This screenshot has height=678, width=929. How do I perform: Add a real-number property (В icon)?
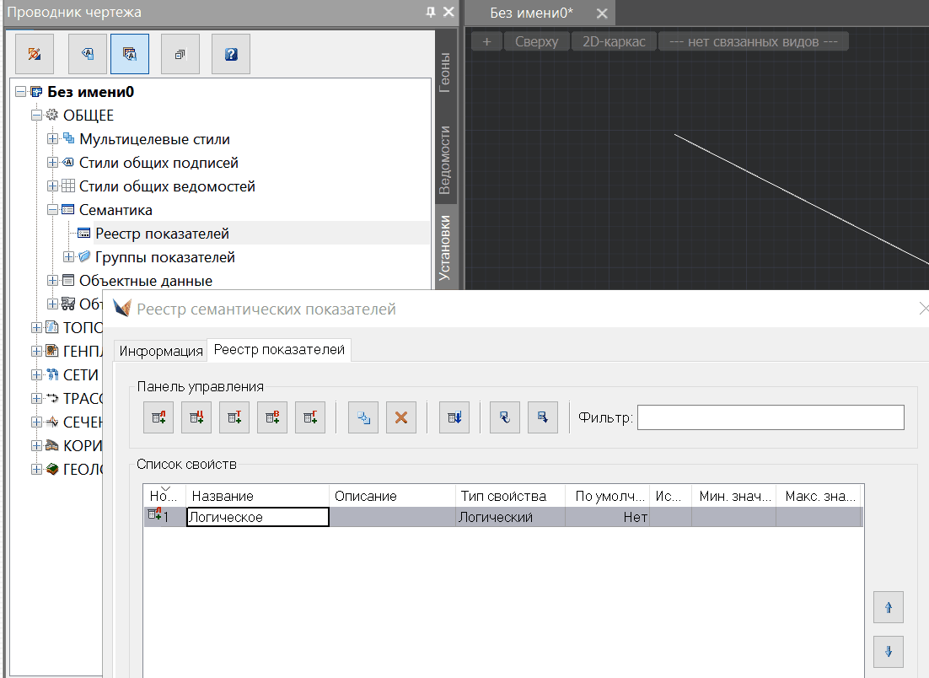(x=272, y=417)
